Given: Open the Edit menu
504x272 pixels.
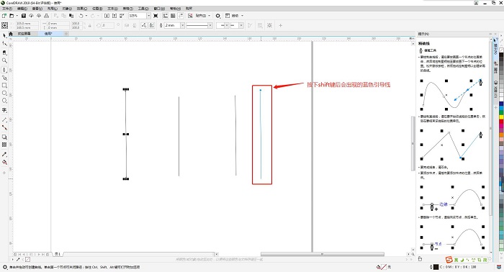Looking at the screenshot, I should [x=22, y=9].
